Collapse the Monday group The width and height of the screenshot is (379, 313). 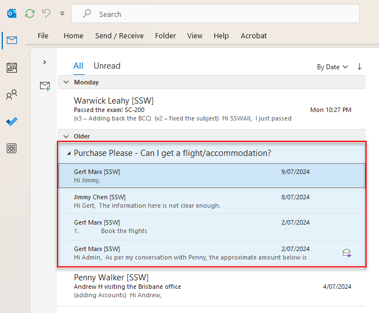[66, 82]
